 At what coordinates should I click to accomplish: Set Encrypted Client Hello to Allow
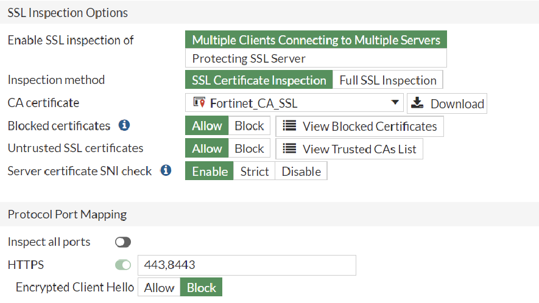(x=160, y=287)
